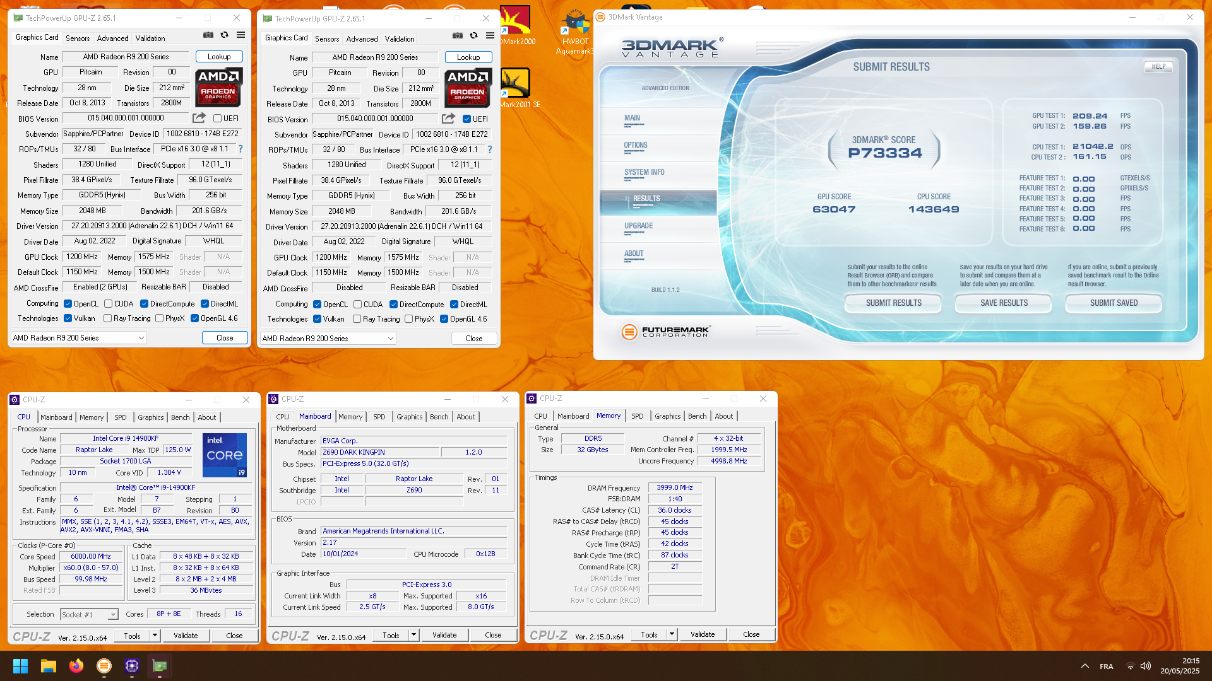Switch to Sensors tab in left GPU-Z
Image resolution: width=1212 pixels, height=681 pixels.
[78, 38]
